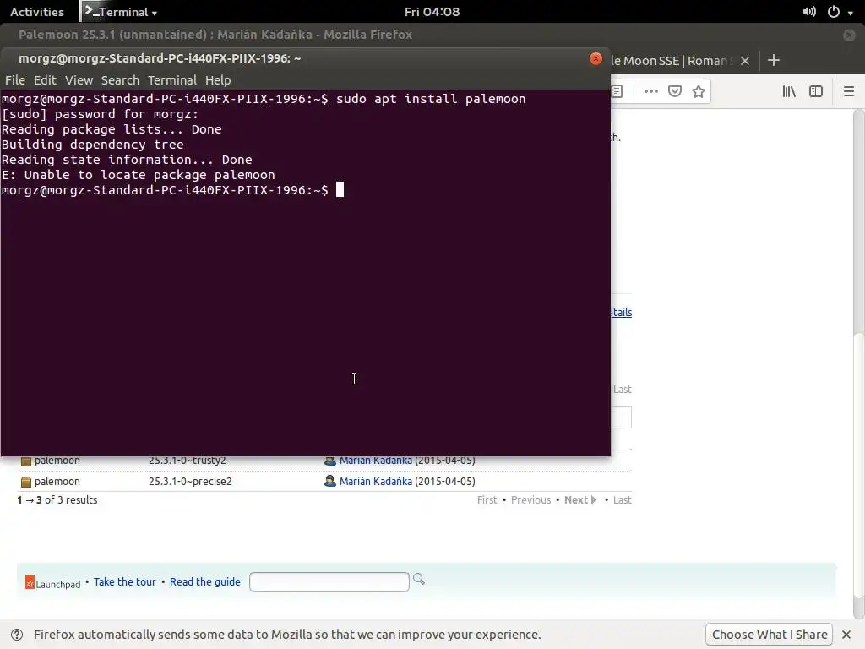
Task: Open Firefox Library icon
Action: [789, 91]
